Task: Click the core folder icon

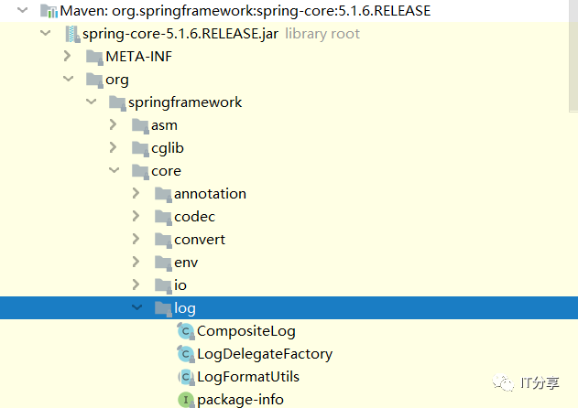Action: pos(140,172)
